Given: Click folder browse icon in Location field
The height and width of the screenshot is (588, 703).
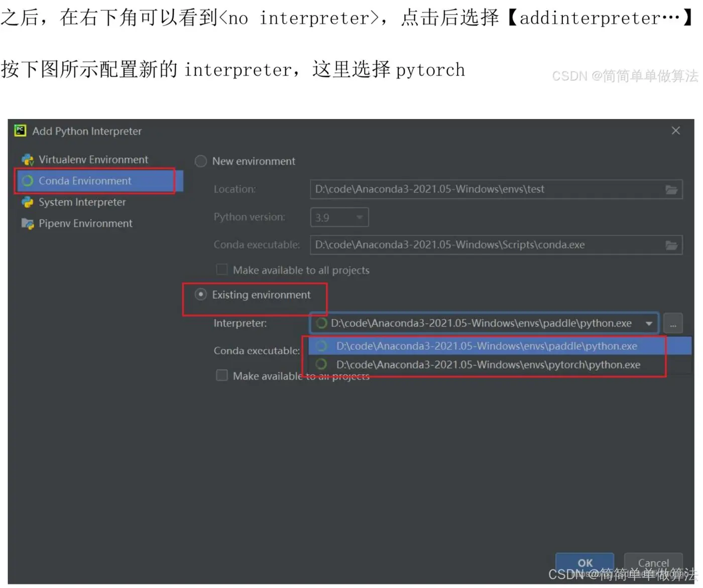Looking at the screenshot, I should 671,189.
